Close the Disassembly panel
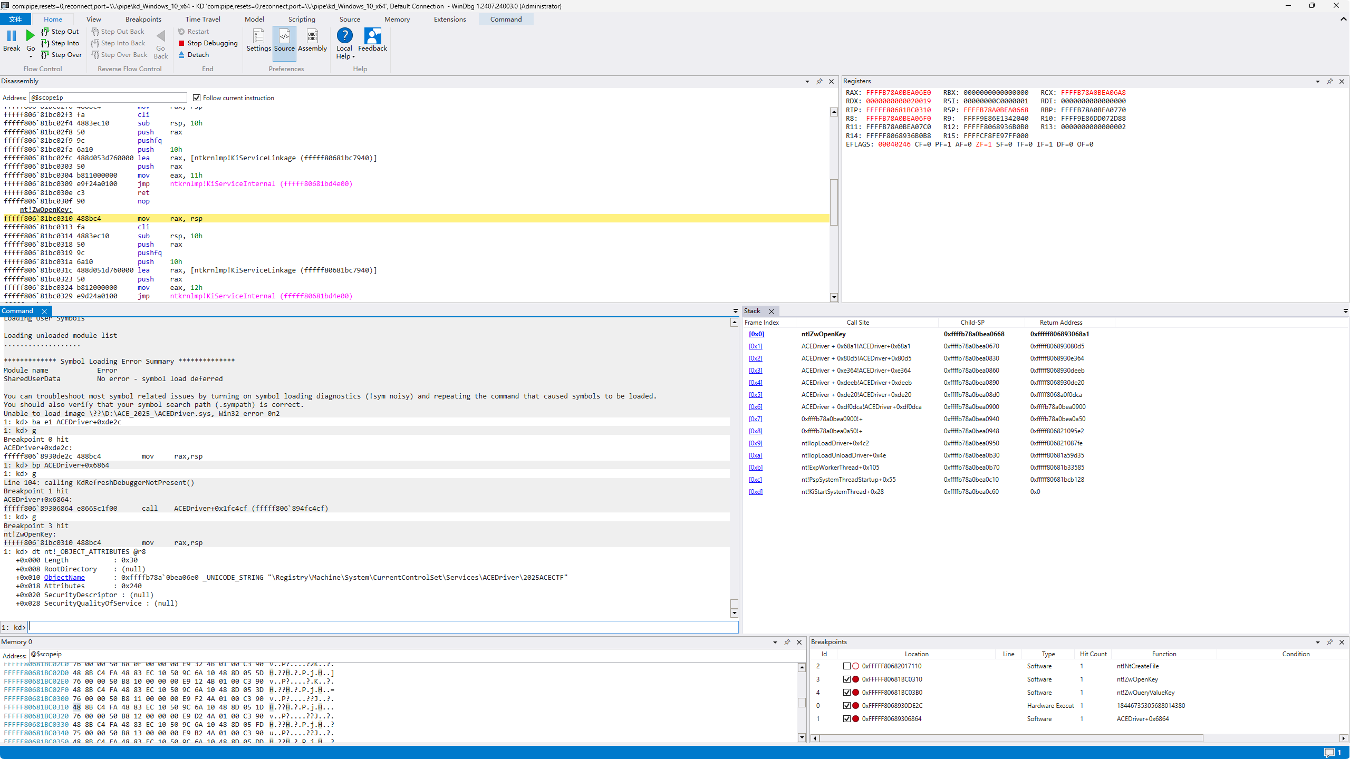The image size is (1350, 759). (x=832, y=81)
